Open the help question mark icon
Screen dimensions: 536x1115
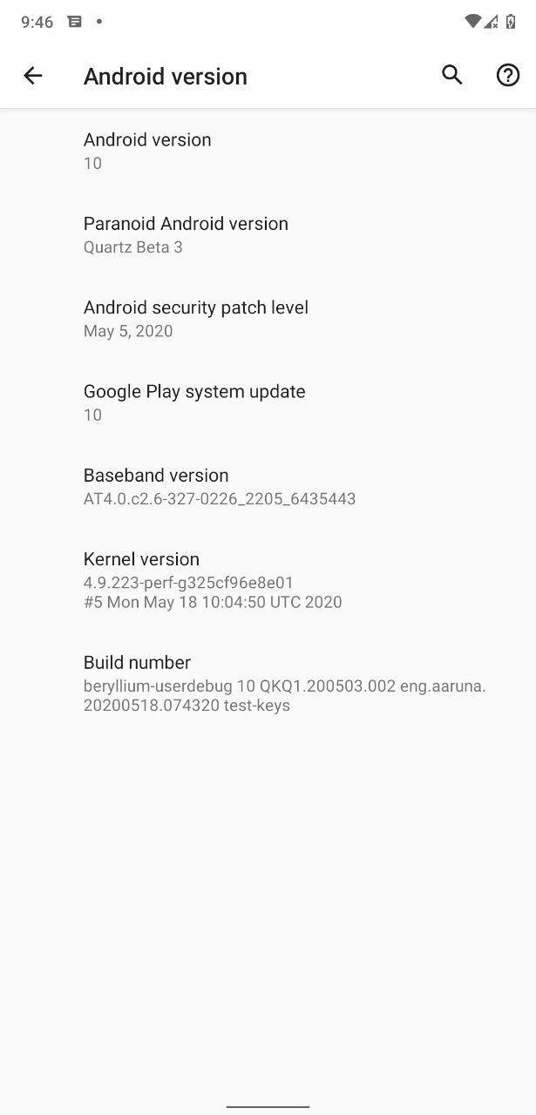pyautogui.click(x=508, y=75)
